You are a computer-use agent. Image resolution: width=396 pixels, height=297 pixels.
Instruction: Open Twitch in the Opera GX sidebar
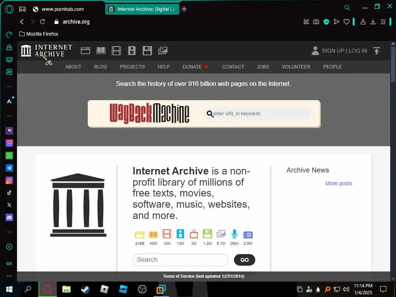tap(9, 131)
